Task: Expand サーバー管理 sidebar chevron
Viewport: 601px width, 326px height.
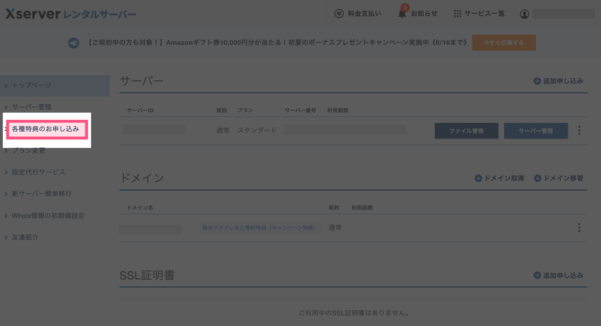Action: pos(6,107)
